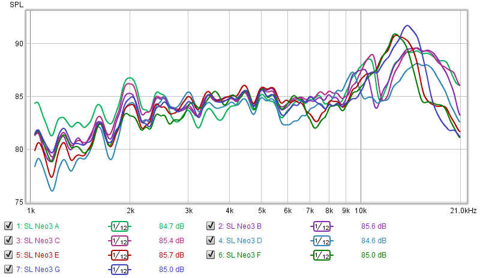Toggle the SL Neo3 C trace checkbox
480x278 pixels.
pyautogui.click(x=8, y=241)
